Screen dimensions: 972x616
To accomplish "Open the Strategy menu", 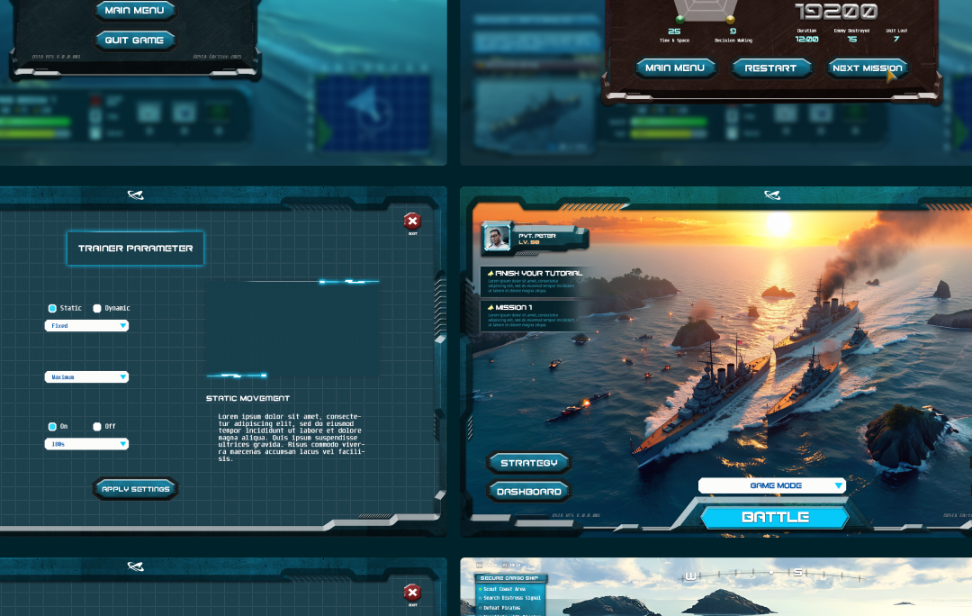I will (x=529, y=463).
